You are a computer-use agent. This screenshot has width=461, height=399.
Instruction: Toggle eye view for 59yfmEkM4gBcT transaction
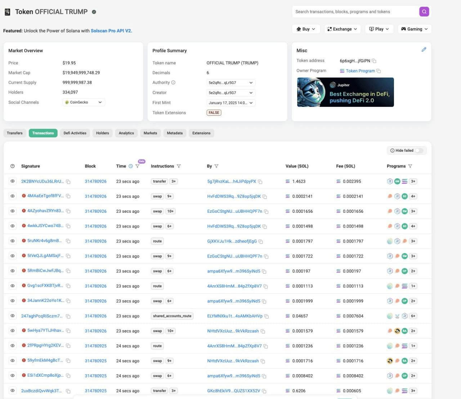pos(13,361)
